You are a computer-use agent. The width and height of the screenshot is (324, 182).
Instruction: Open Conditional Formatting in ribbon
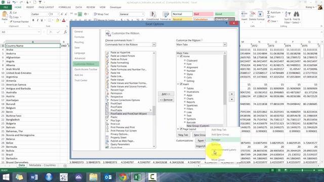pos(153,16)
